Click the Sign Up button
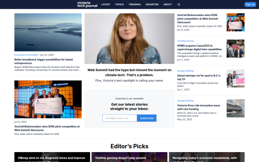Image resolution: width=259 pixels, height=162 pixels. click(x=250, y=4)
